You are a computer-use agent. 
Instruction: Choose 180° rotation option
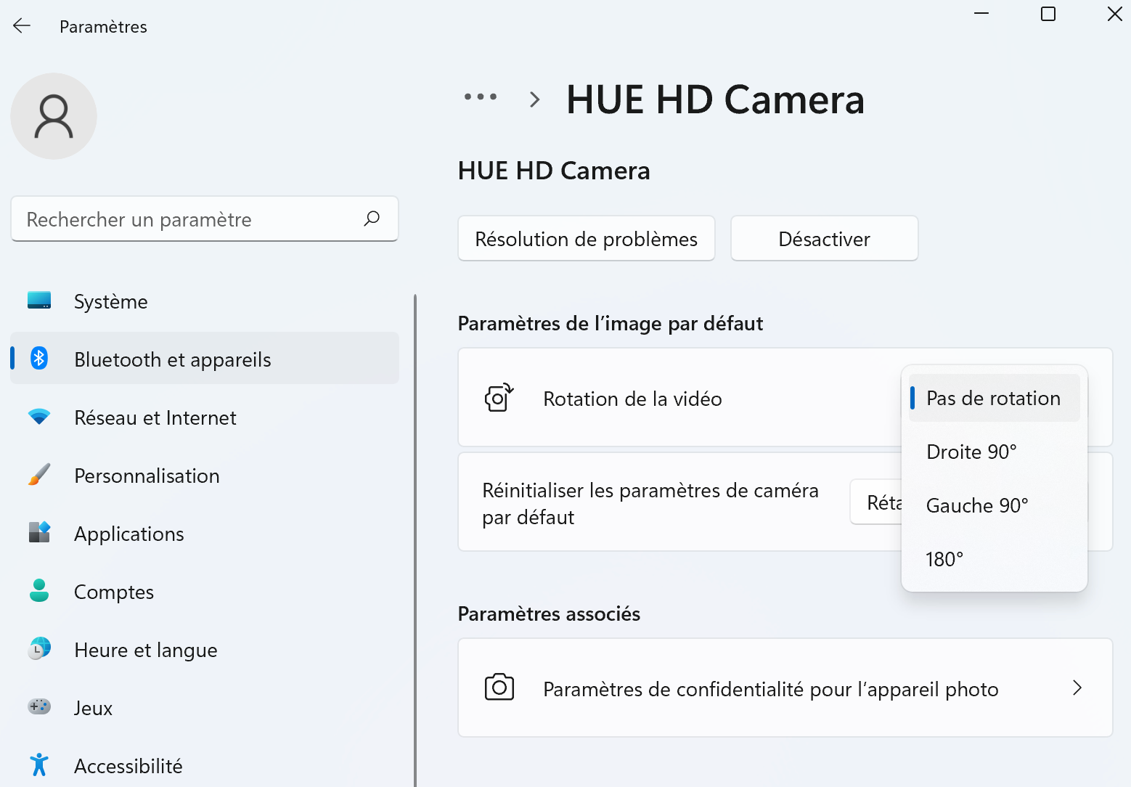point(994,559)
